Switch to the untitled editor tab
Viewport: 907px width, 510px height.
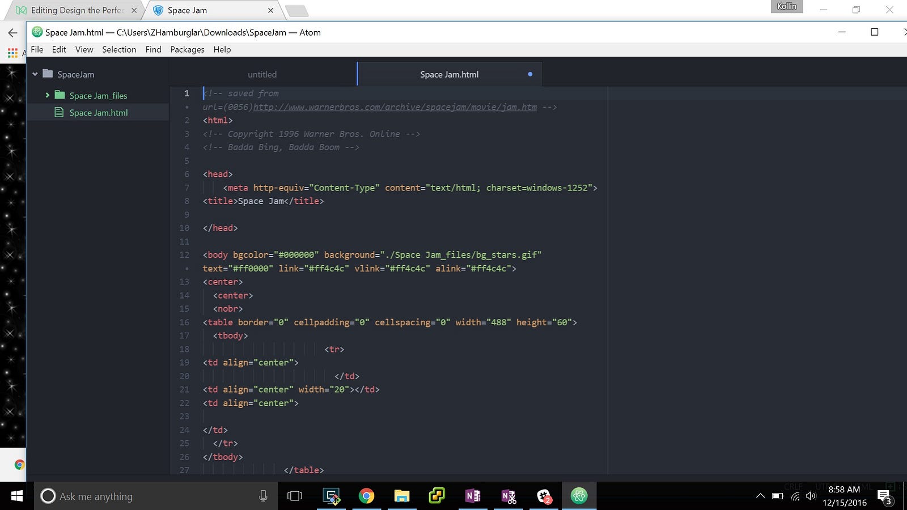[262, 74]
